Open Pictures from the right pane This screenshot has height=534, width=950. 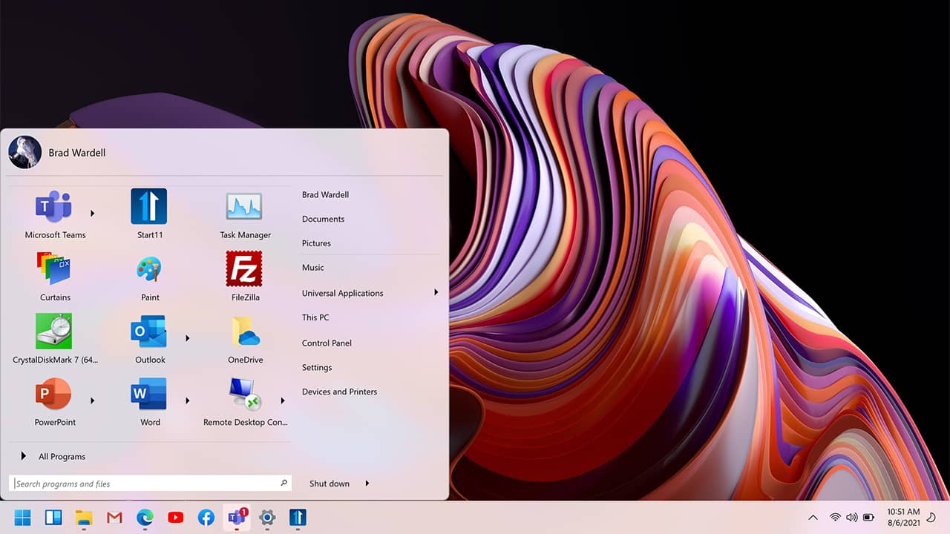pyautogui.click(x=316, y=243)
